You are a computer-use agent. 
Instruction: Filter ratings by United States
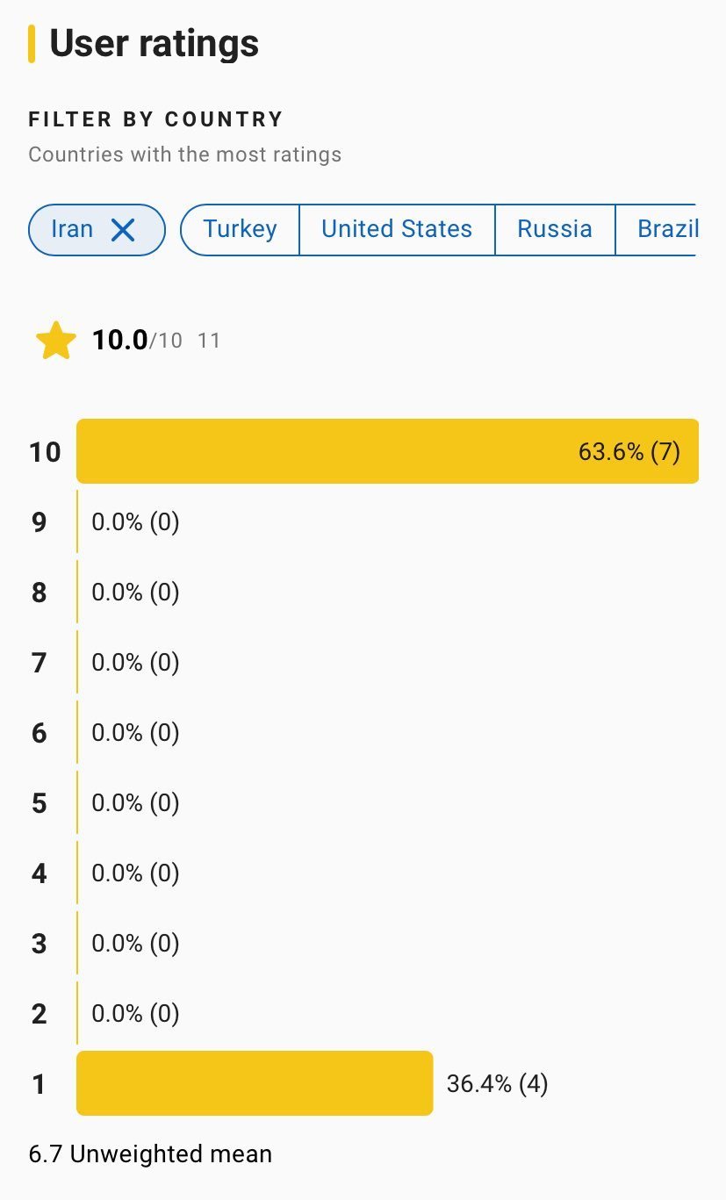(397, 229)
